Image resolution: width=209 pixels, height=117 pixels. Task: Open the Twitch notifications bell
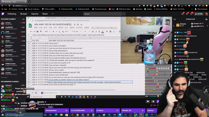(x=187, y=14)
